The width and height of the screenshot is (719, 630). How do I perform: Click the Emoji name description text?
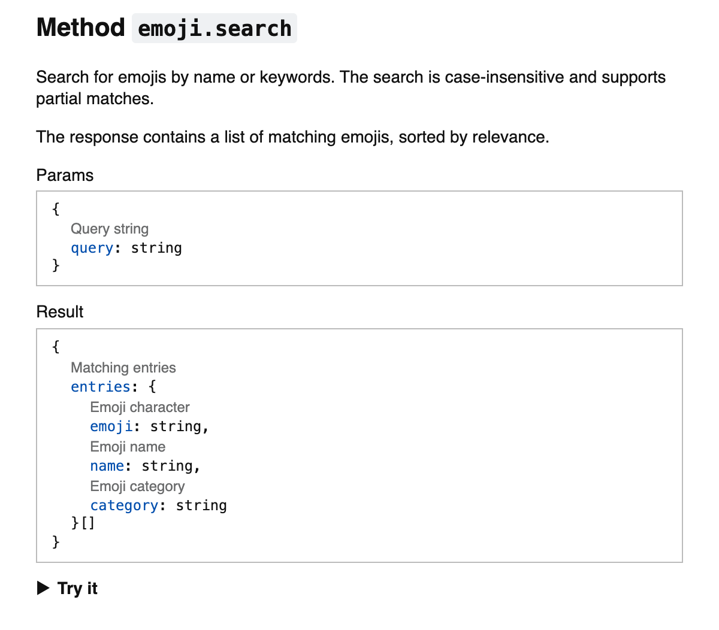[128, 447]
